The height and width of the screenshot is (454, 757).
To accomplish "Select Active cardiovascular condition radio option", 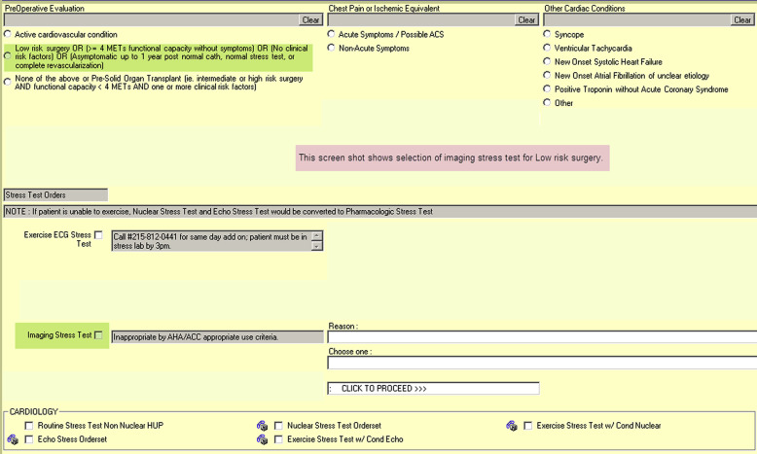I will [9, 34].
